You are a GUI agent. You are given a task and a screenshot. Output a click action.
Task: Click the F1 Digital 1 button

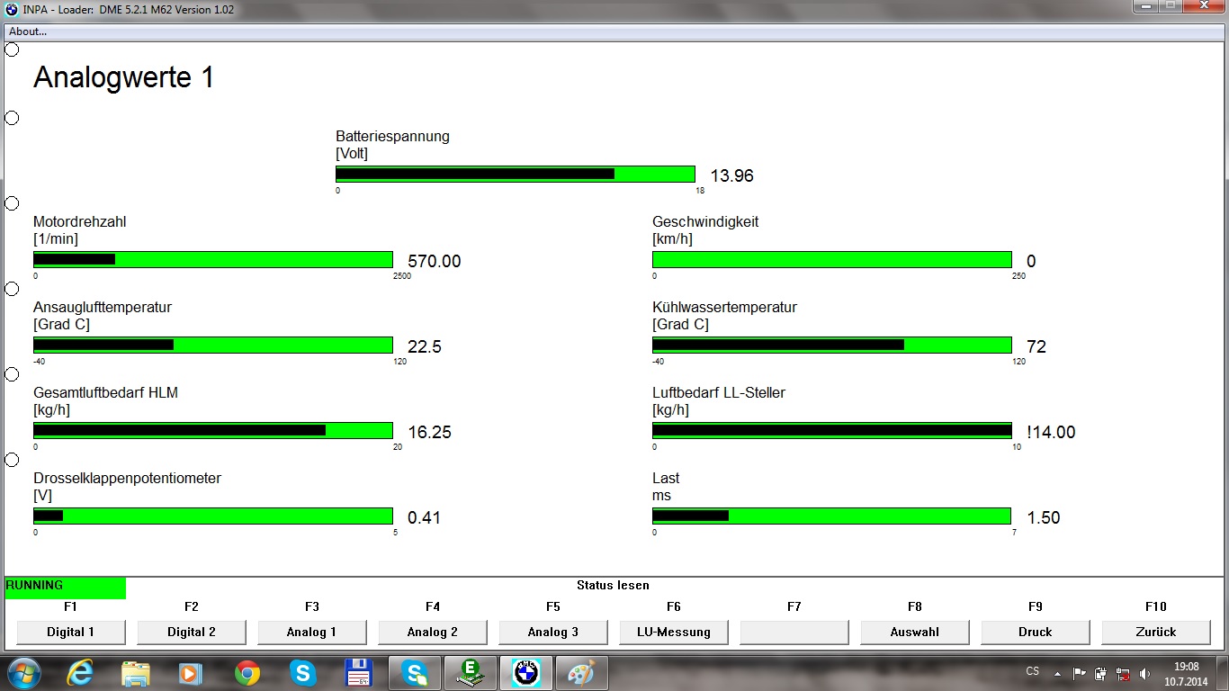(71, 633)
